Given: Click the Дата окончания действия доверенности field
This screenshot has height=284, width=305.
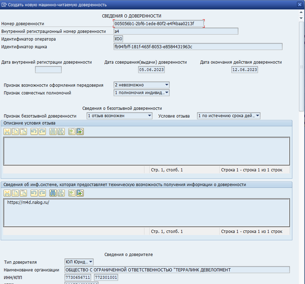Looking at the screenshot, I should click(245, 70).
